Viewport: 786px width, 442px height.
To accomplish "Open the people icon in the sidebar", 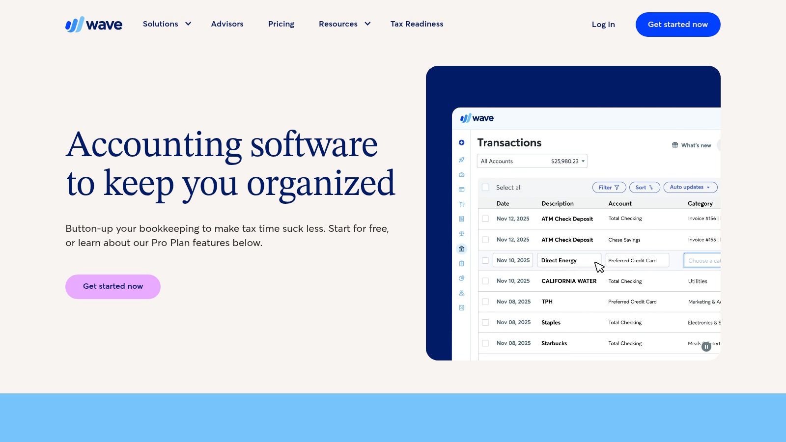I will 461,293.
